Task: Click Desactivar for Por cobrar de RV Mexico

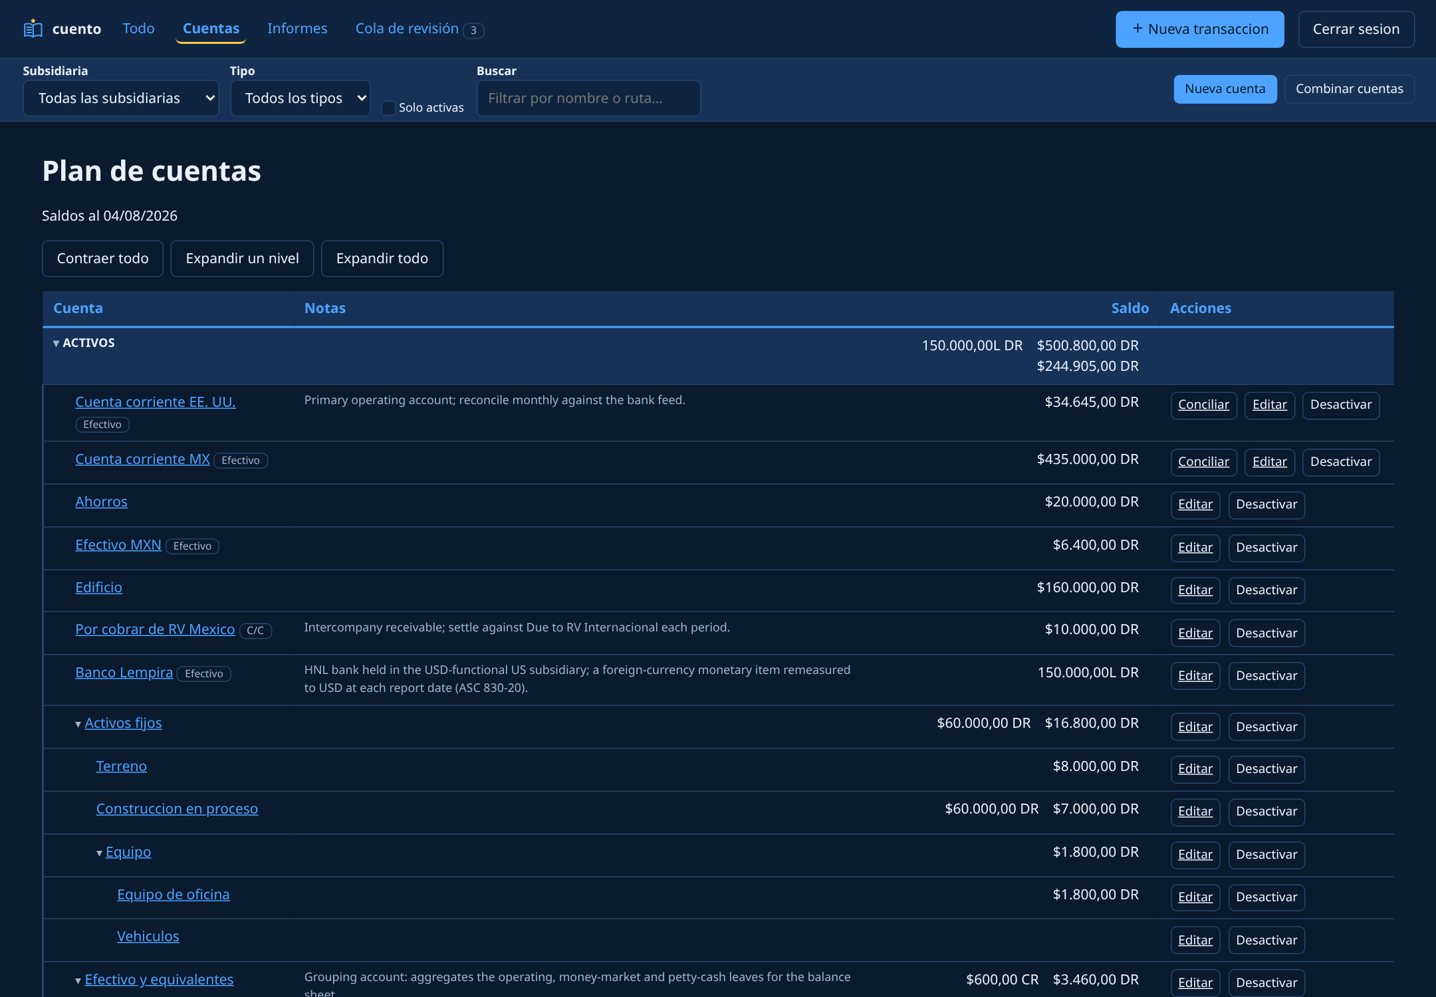Action: click(x=1266, y=633)
